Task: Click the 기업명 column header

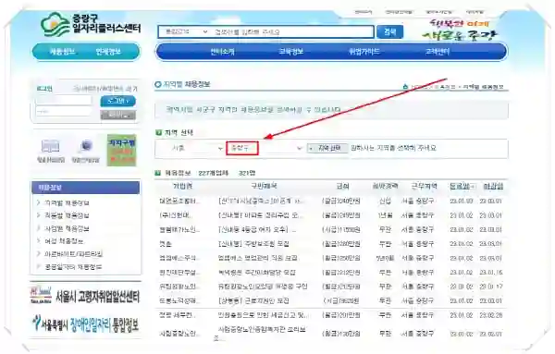Action: click(182, 186)
